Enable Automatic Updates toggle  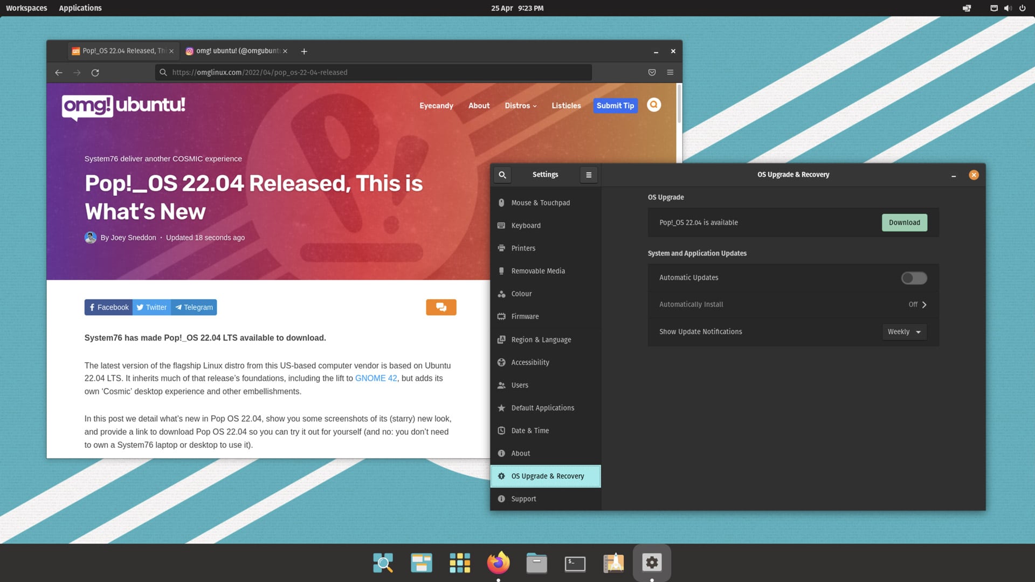914,277
